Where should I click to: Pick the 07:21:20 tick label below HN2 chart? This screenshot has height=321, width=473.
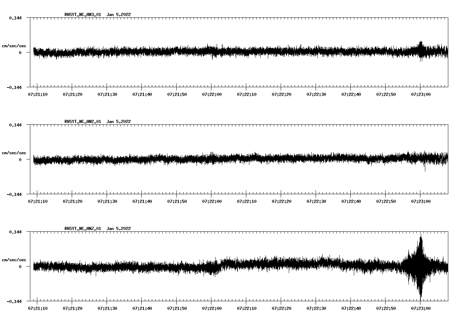tap(72, 201)
